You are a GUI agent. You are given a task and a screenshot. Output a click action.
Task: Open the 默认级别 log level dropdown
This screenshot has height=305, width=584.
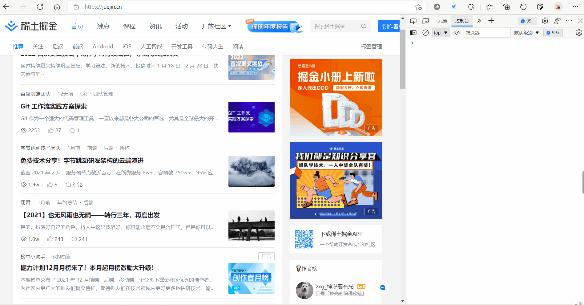point(526,33)
